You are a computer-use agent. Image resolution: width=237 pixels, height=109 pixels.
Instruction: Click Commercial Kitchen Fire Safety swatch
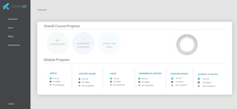[139, 82]
